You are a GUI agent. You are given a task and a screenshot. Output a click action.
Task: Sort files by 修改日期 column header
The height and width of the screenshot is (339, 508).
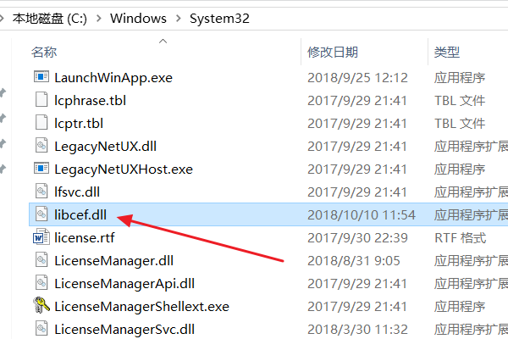(x=333, y=53)
